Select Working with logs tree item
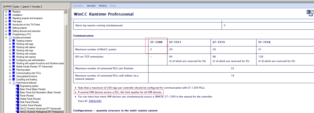The width and height of the screenshot is (314, 113). (x=25, y=50)
